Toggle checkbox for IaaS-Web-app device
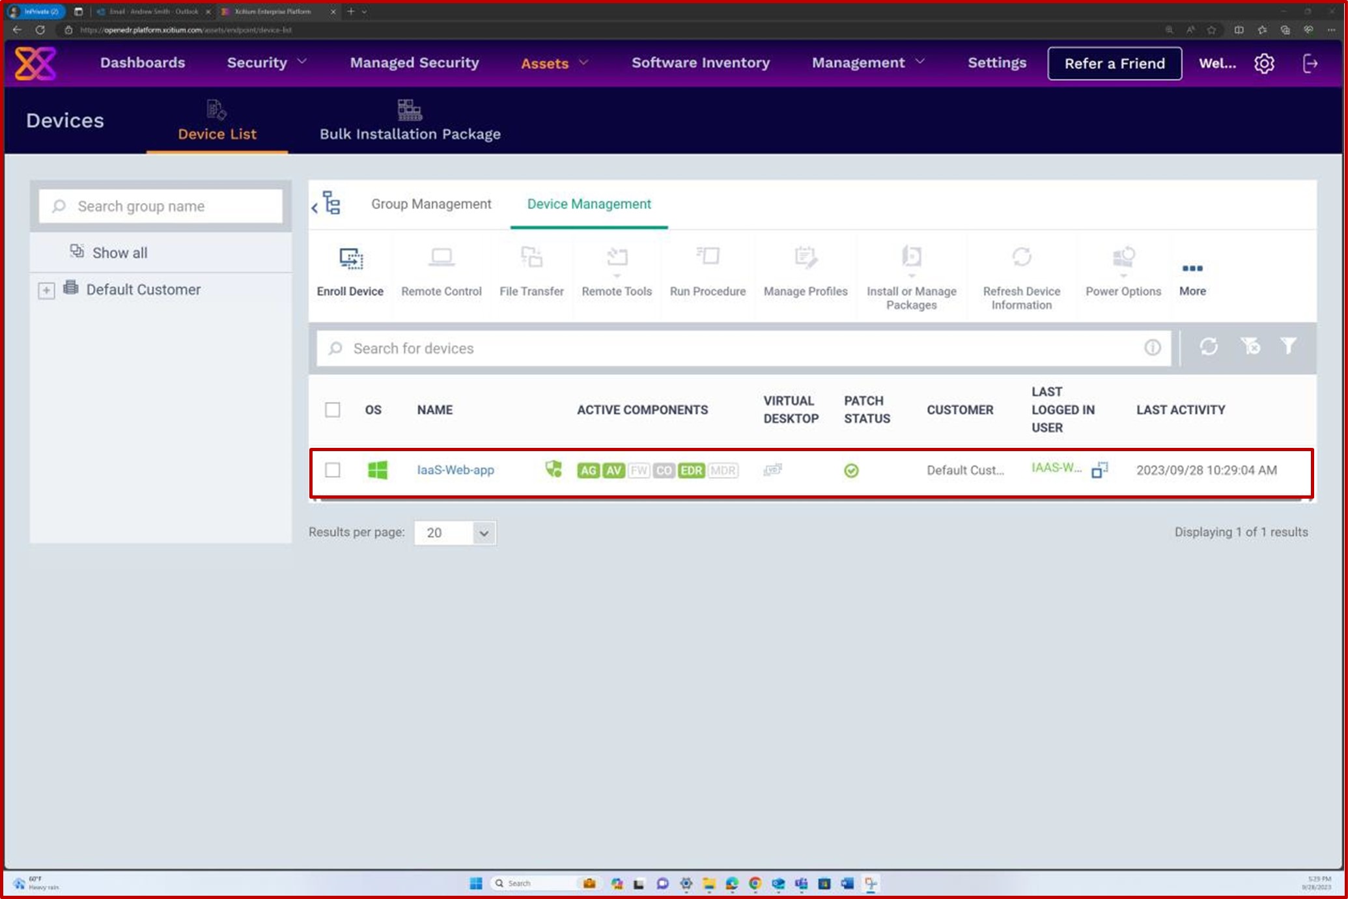Viewport: 1348px width, 899px height. click(332, 469)
